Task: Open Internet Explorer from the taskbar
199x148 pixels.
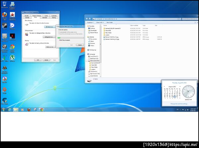Action: pyautogui.click(x=10, y=110)
